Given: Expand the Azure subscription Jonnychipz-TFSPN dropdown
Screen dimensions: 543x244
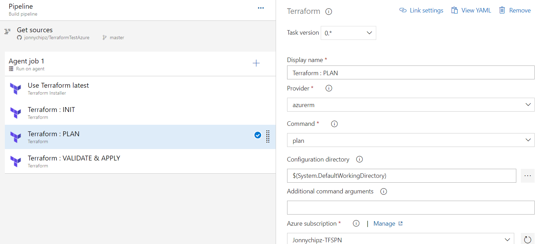Looking at the screenshot, I should [x=400, y=239].
